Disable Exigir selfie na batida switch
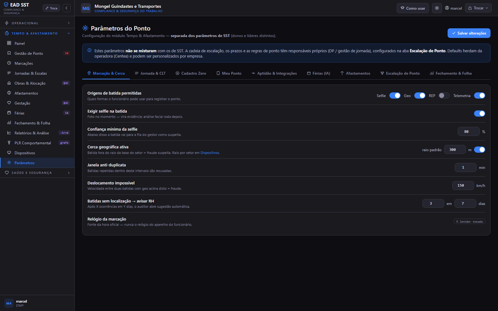Screen dimensions: 498x311 [480, 114]
